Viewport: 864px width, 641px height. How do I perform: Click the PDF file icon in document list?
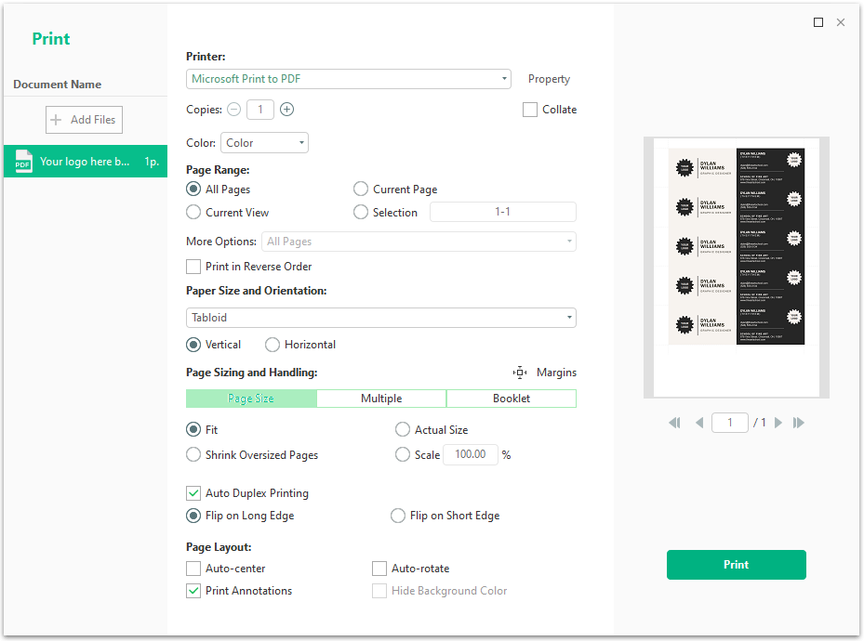(x=23, y=162)
